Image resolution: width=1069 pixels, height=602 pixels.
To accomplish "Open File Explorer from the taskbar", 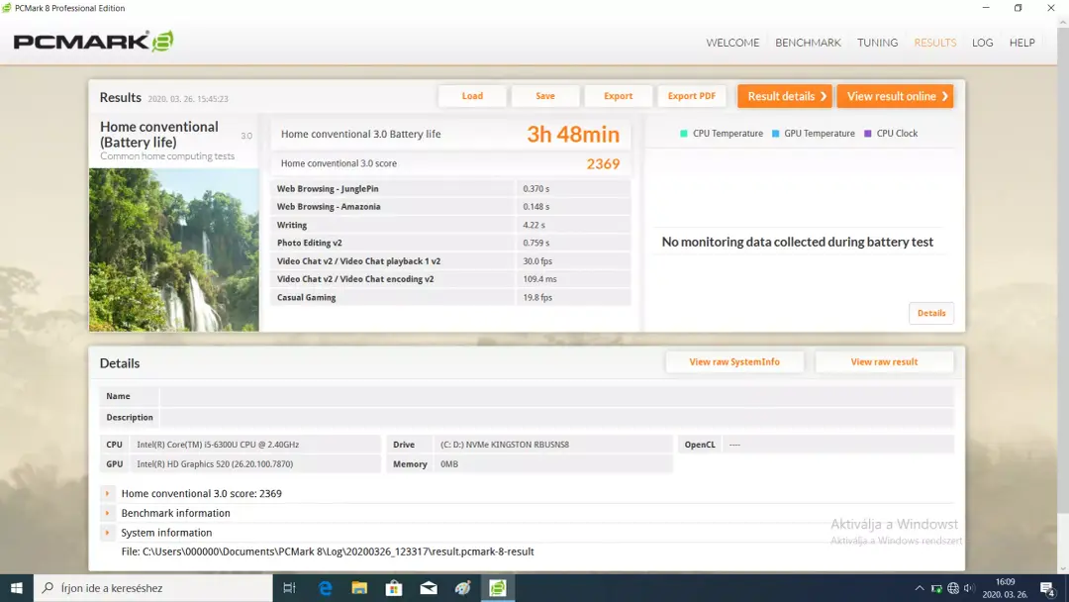I will [x=359, y=588].
